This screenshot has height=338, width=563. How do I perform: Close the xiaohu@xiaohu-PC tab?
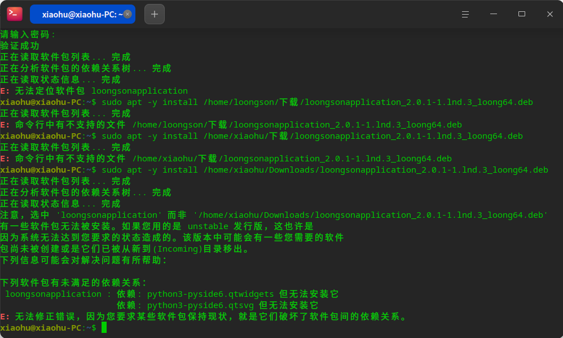point(127,14)
